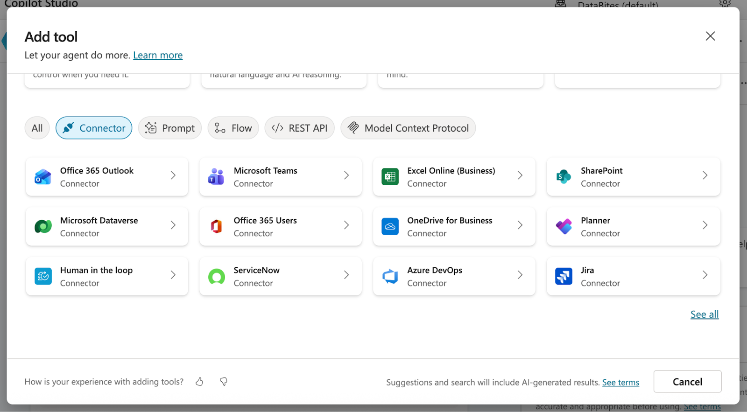Select the Azure DevOps title text
Screen dimensions: 747x412
point(435,270)
